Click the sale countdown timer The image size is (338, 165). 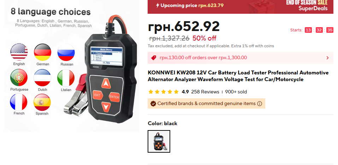point(319,30)
